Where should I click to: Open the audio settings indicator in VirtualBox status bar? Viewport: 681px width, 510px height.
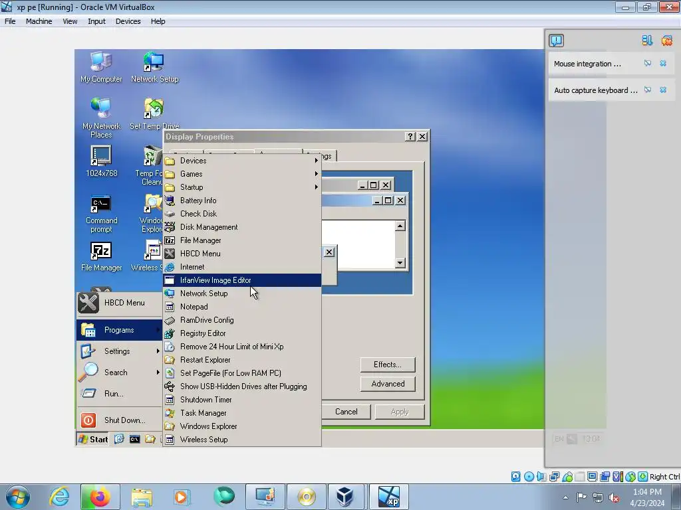541,477
